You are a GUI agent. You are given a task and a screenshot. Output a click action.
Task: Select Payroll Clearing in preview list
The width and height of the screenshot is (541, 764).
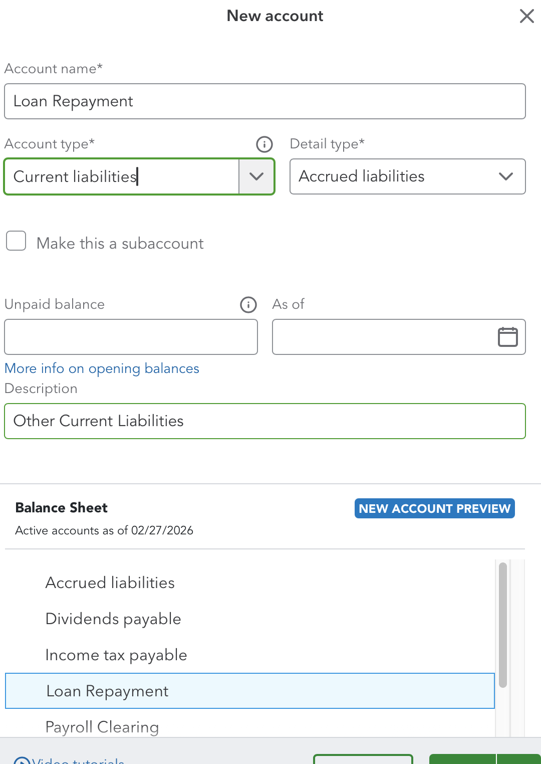(102, 727)
